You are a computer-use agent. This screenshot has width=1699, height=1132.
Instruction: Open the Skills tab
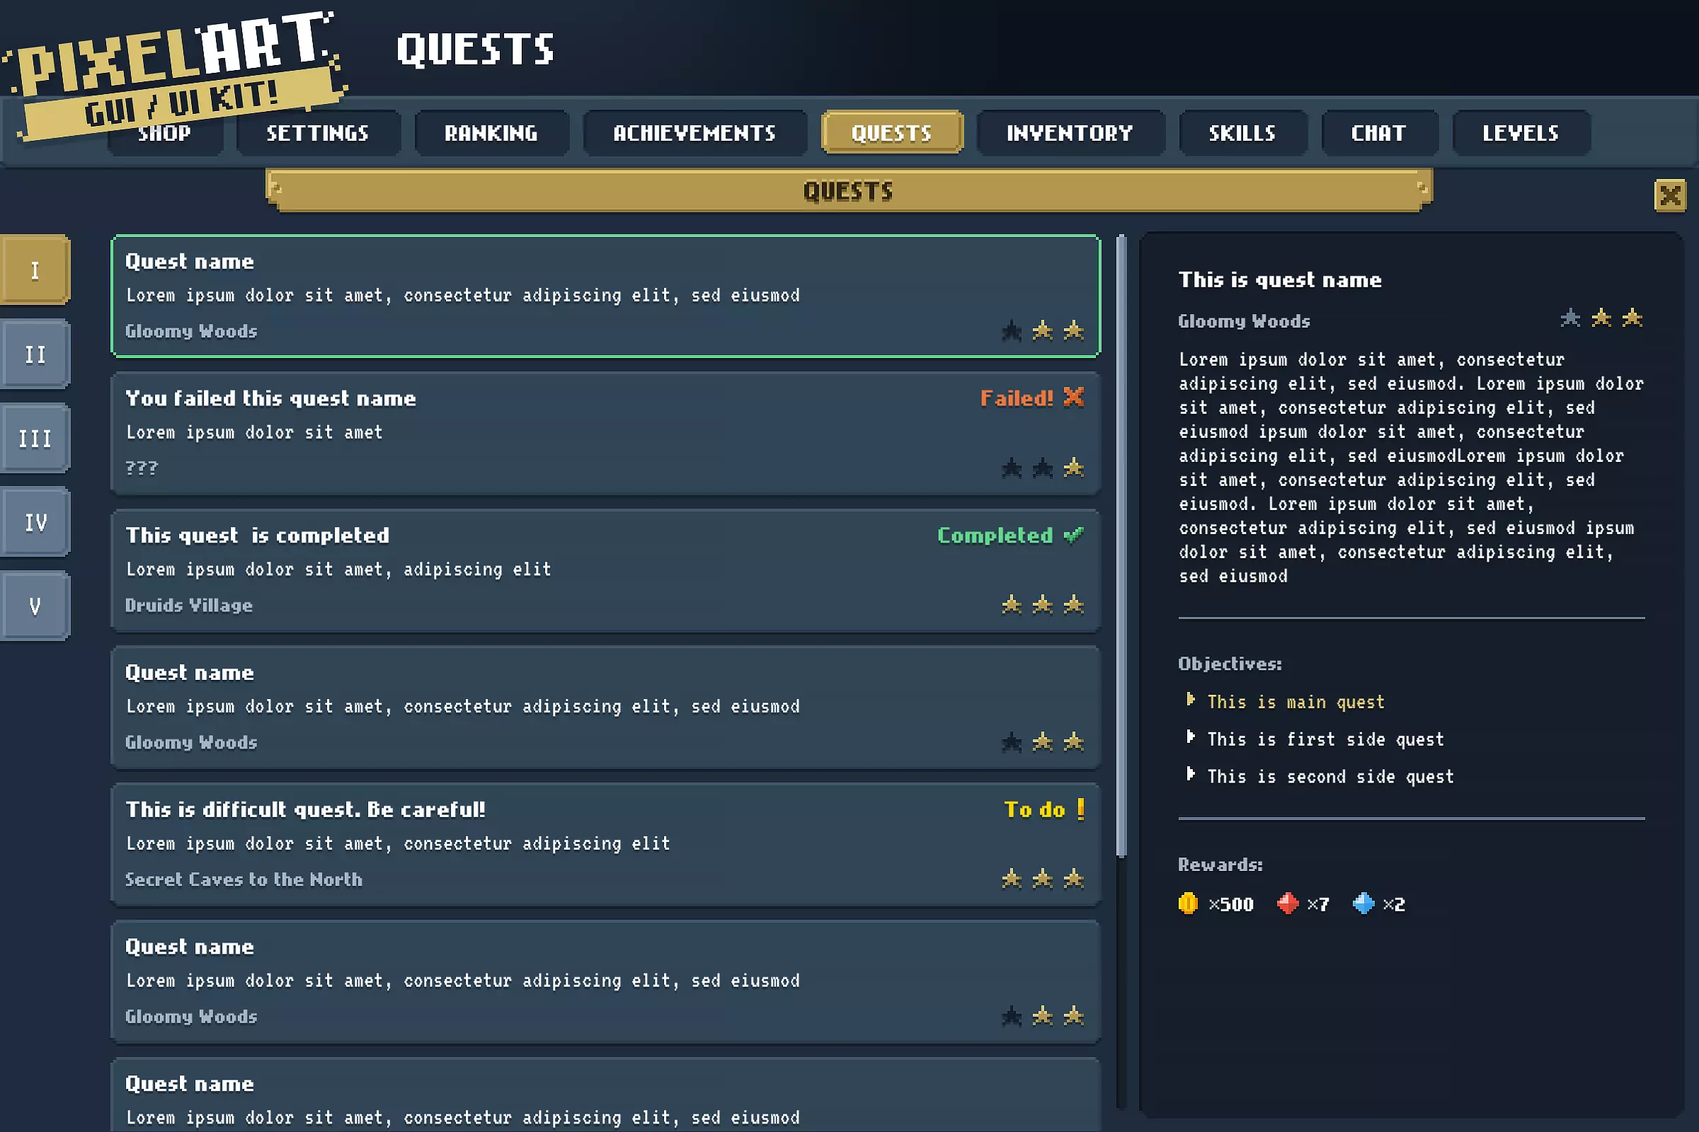click(1242, 133)
